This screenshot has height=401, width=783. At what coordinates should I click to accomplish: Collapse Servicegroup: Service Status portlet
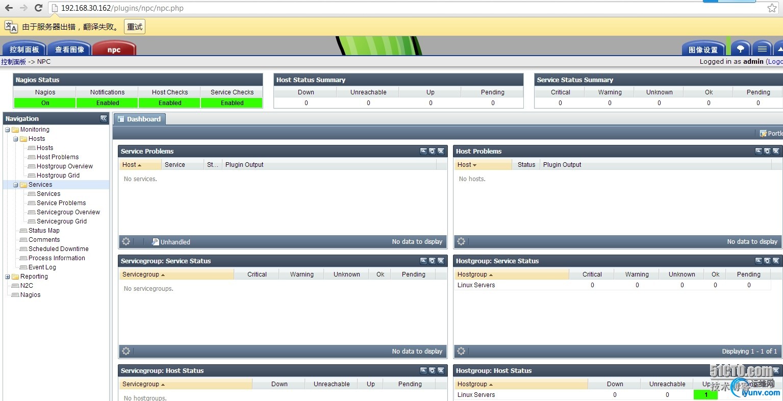(x=423, y=261)
